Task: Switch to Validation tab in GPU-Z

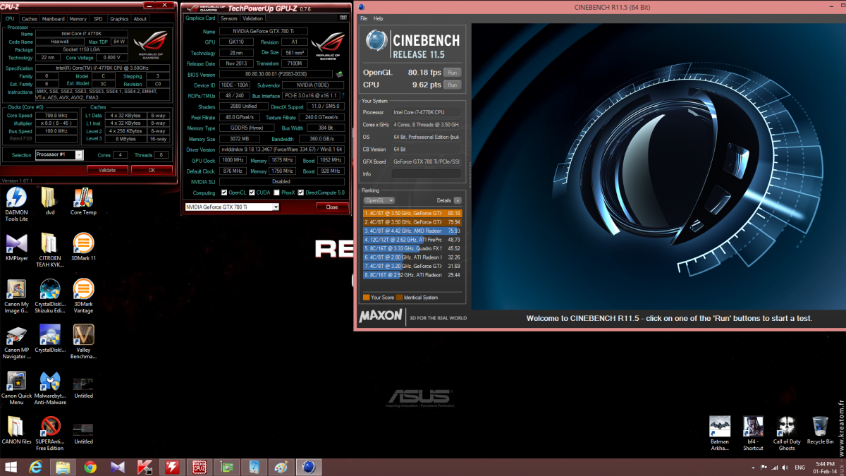Action: point(253,18)
